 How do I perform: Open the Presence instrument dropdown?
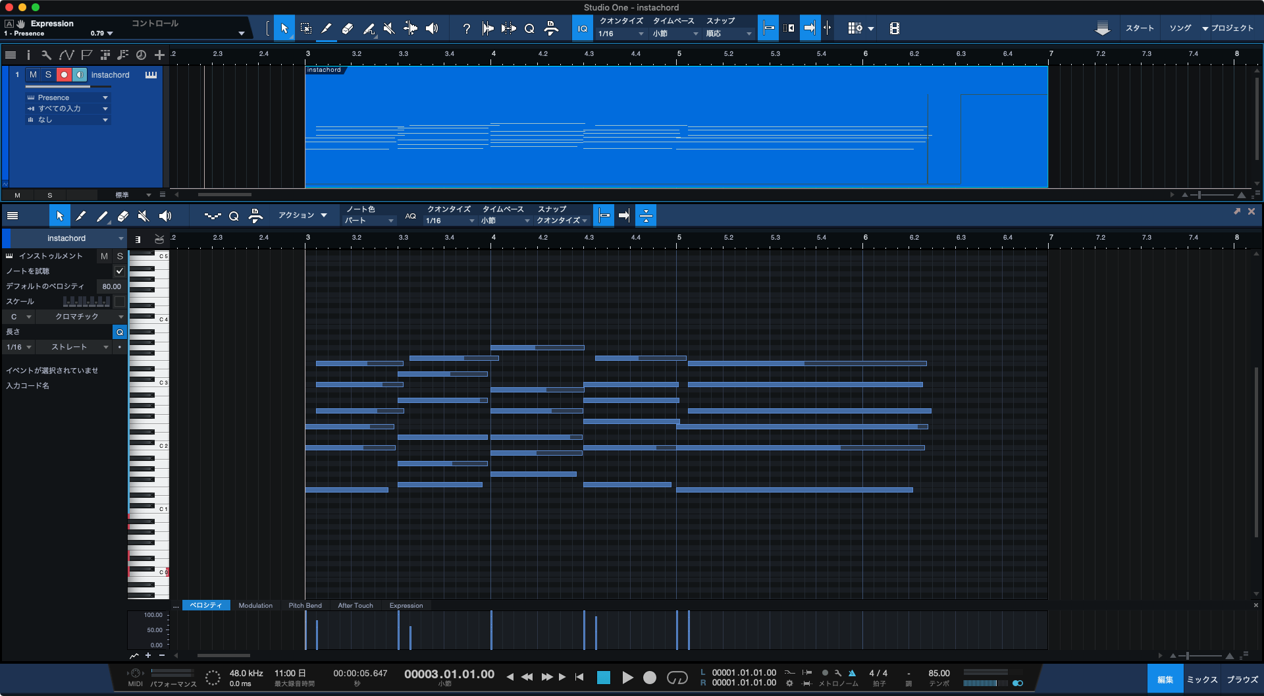point(67,97)
